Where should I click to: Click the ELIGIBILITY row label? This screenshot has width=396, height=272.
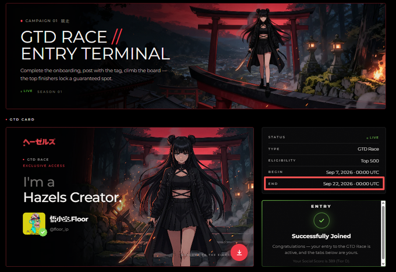(282, 160)
